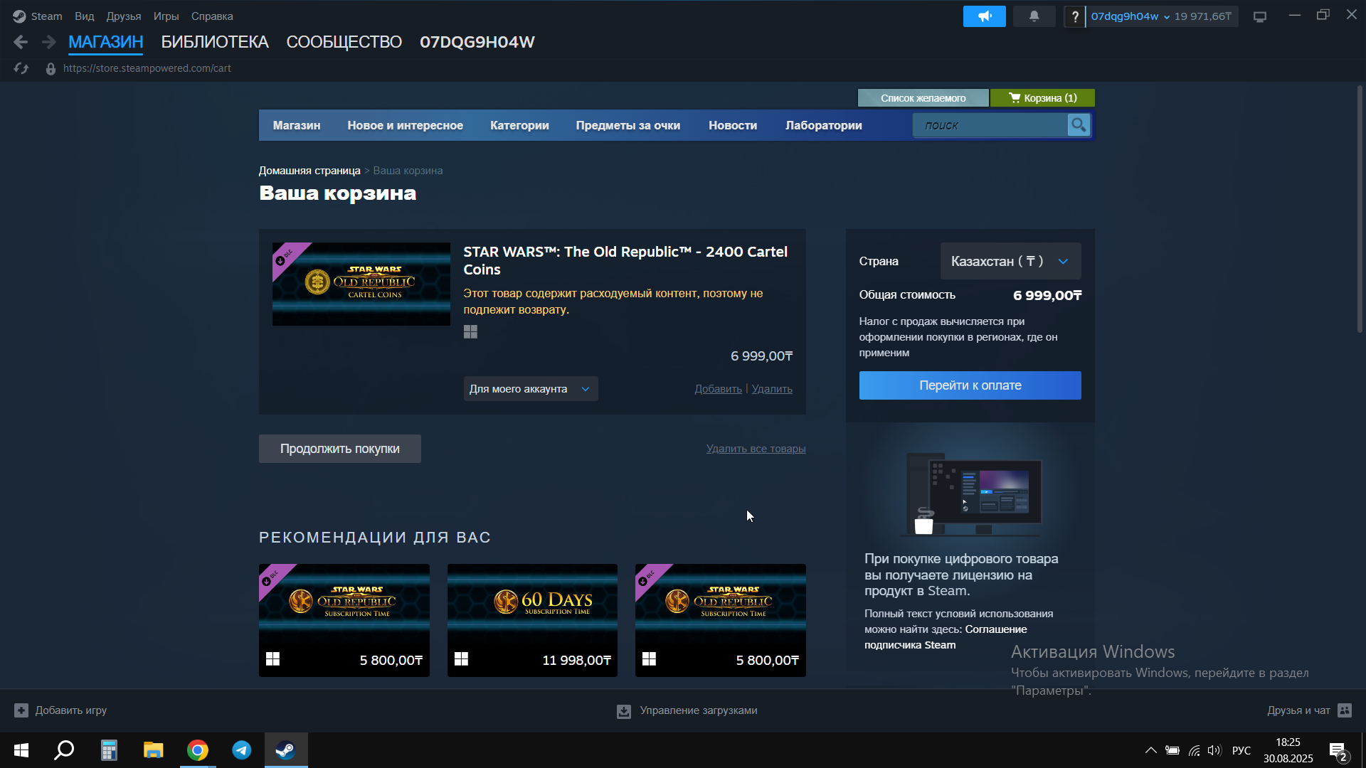Open the Справка menu
This screenshot has width=1366, height=768.
coord(212,16)
